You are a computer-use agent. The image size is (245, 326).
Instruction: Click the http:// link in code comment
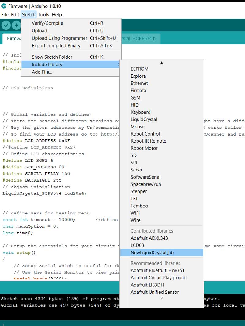[110, 134]
